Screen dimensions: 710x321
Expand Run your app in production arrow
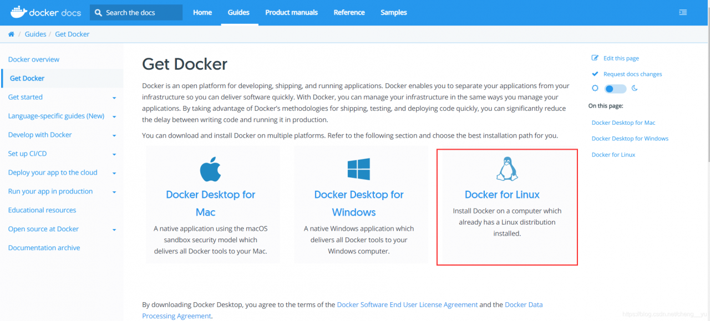click(114, 192)
